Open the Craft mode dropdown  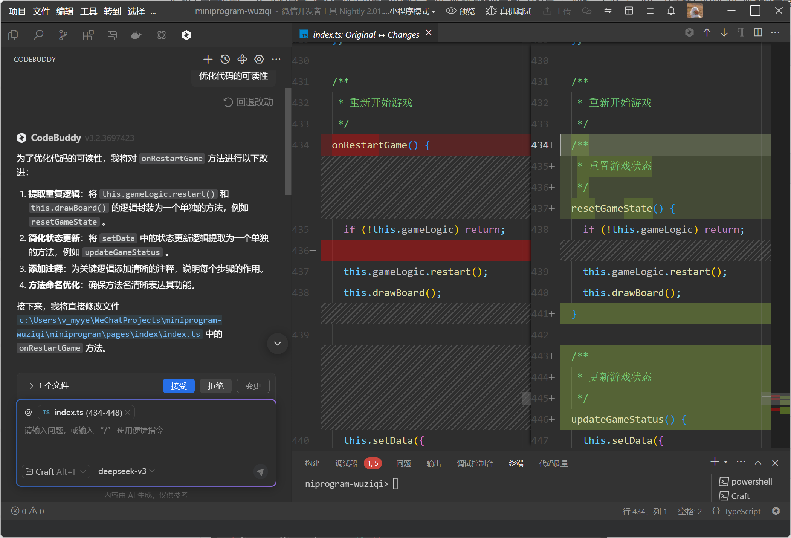56,471
